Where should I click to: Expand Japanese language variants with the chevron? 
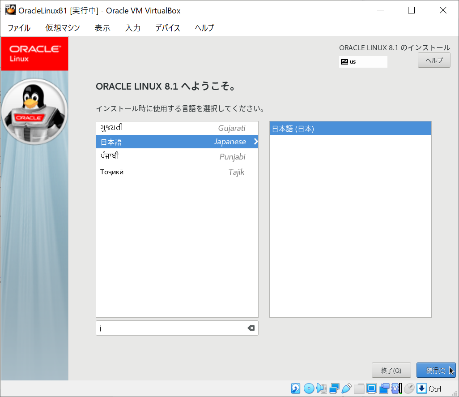pos(255,142)
